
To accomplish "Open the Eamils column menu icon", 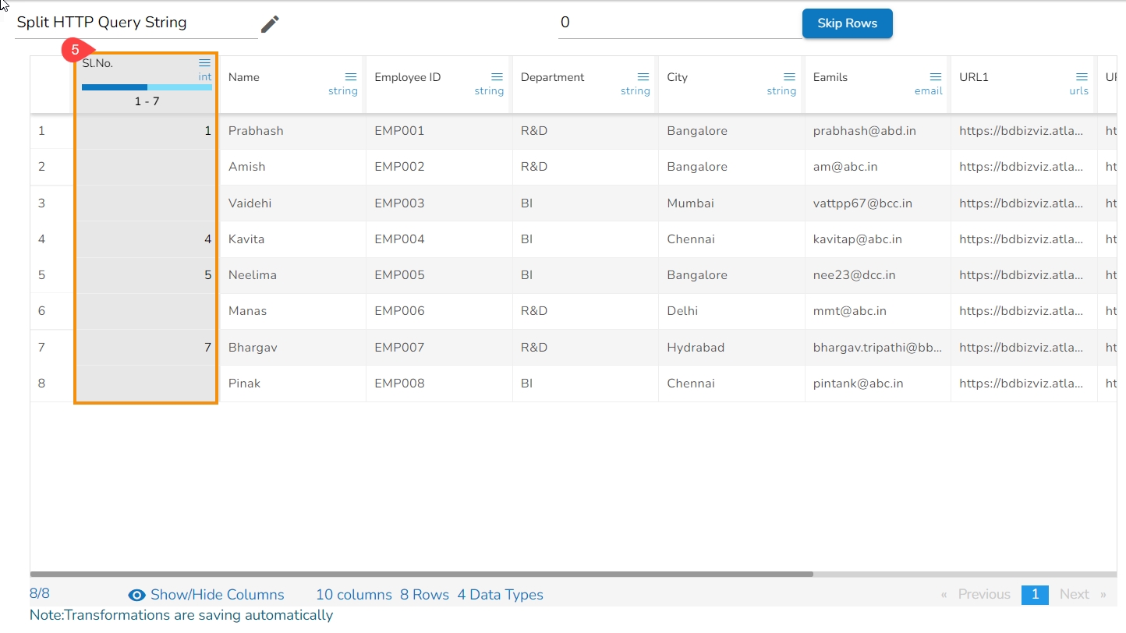I will point(936,77).
